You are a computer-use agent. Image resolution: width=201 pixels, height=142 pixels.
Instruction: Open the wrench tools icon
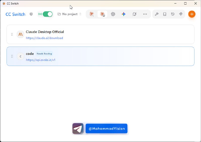coord(157,14)
